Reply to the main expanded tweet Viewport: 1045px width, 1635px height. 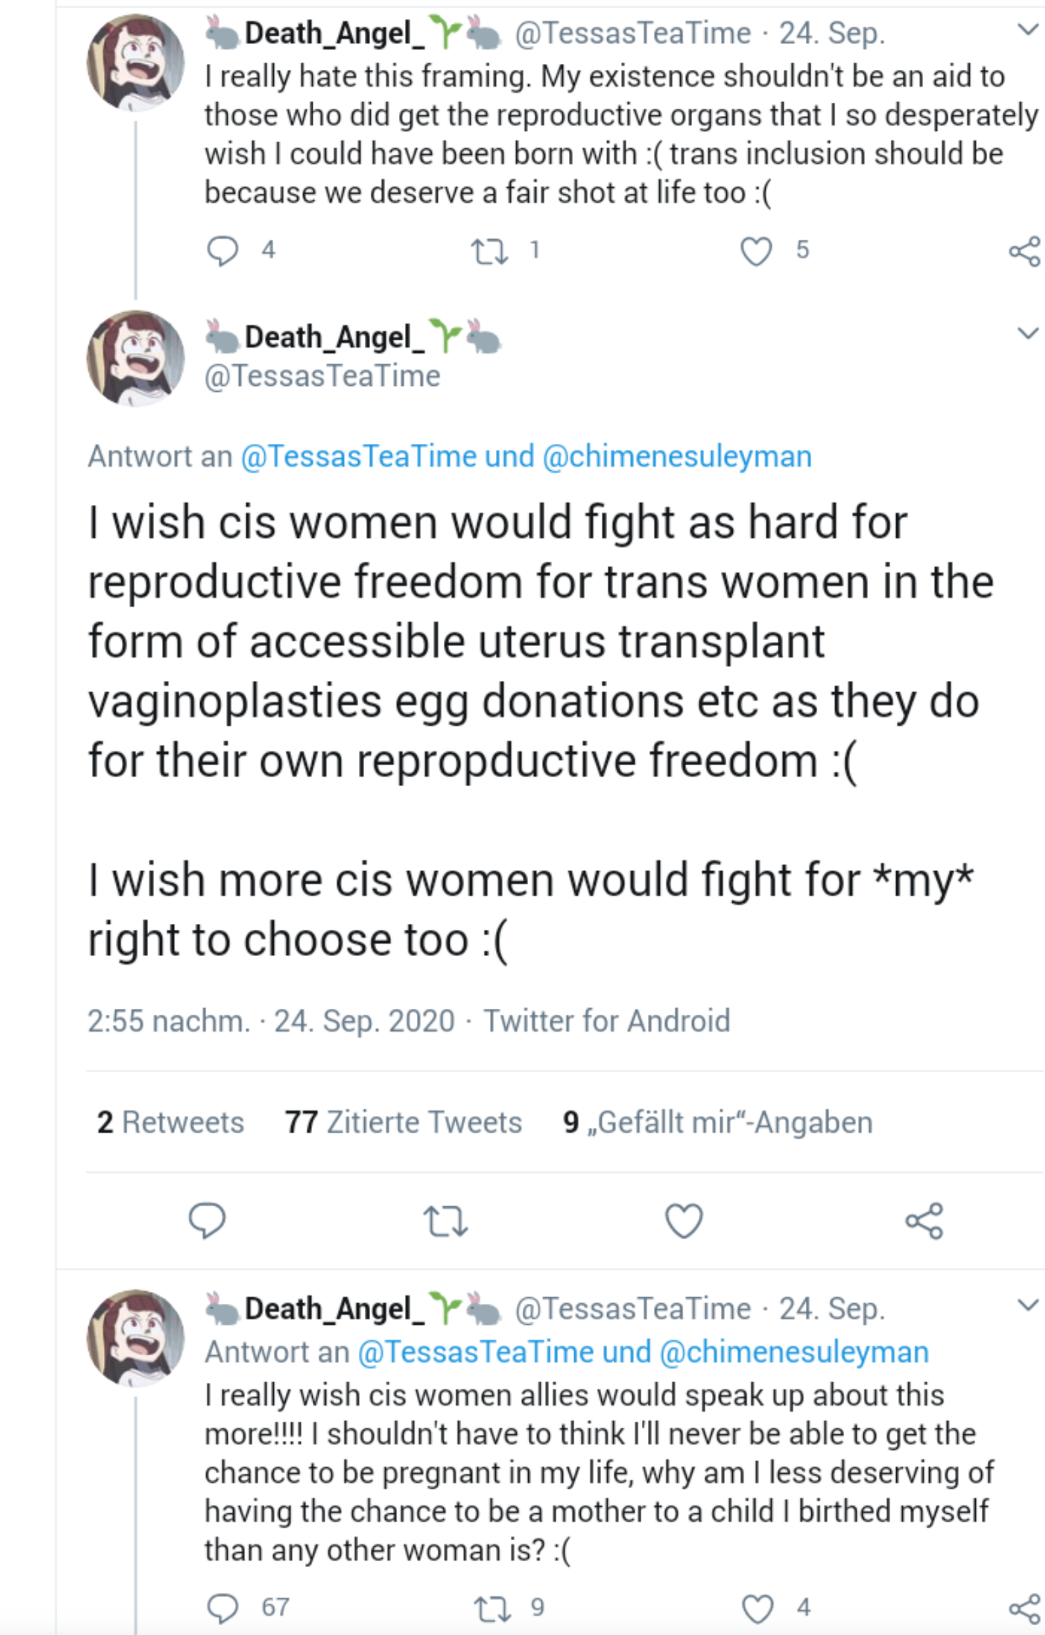point(207,1220)
